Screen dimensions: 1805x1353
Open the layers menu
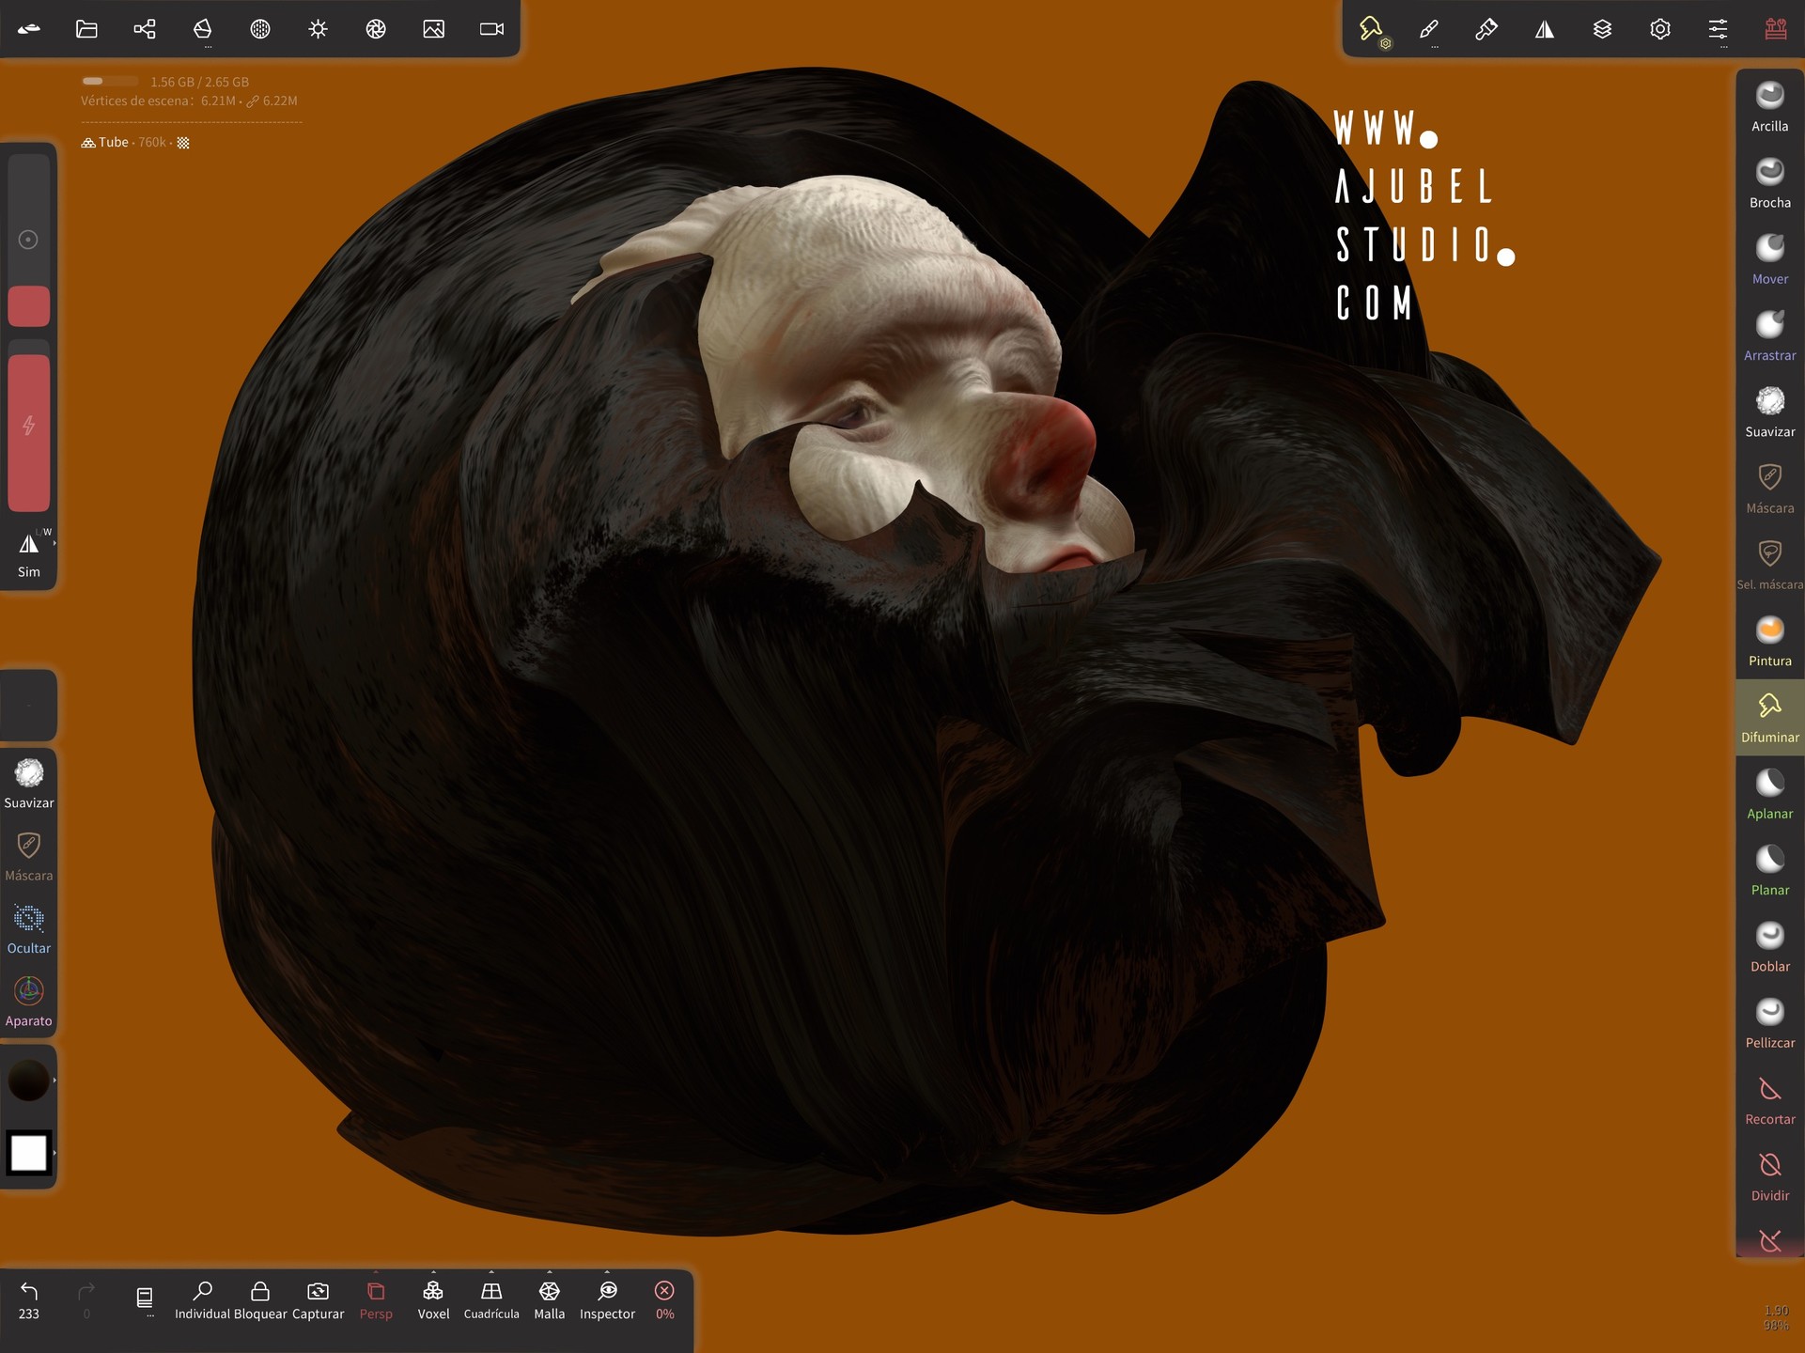pos(1602,29)
